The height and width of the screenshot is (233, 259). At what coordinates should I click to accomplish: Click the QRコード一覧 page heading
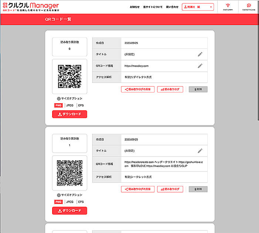click(58, 19)
